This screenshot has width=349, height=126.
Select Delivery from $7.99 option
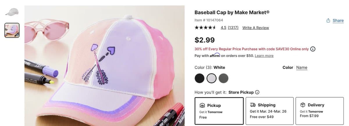(319, 111)
